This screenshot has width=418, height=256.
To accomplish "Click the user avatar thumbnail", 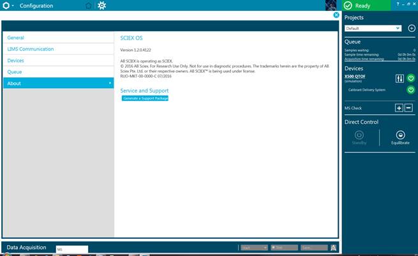I will click(331, 5).
